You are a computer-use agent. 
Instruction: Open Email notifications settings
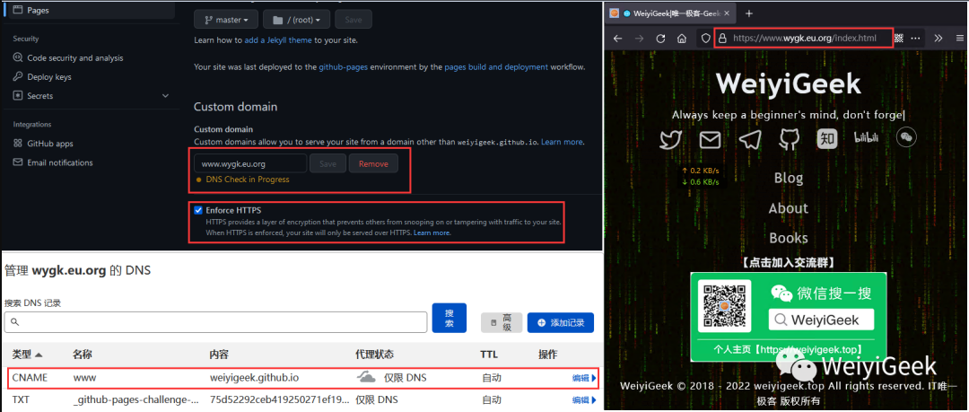(x=60, y=162)
